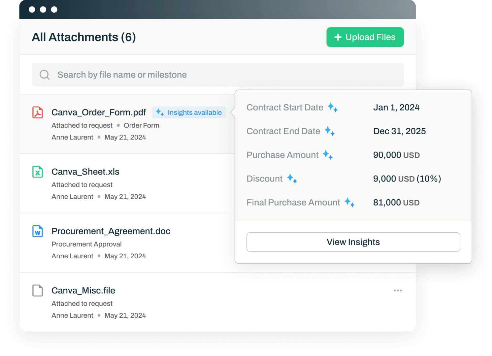Open Canva_Sheet.xls file name
This screenshot has width=492, height=356.
(x=85, y=172)
